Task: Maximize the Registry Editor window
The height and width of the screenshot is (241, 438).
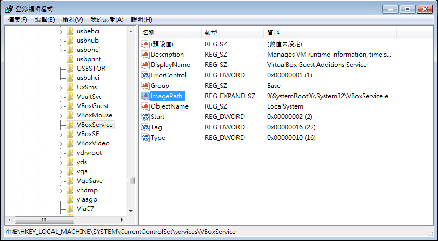Action: coord(407,9)
